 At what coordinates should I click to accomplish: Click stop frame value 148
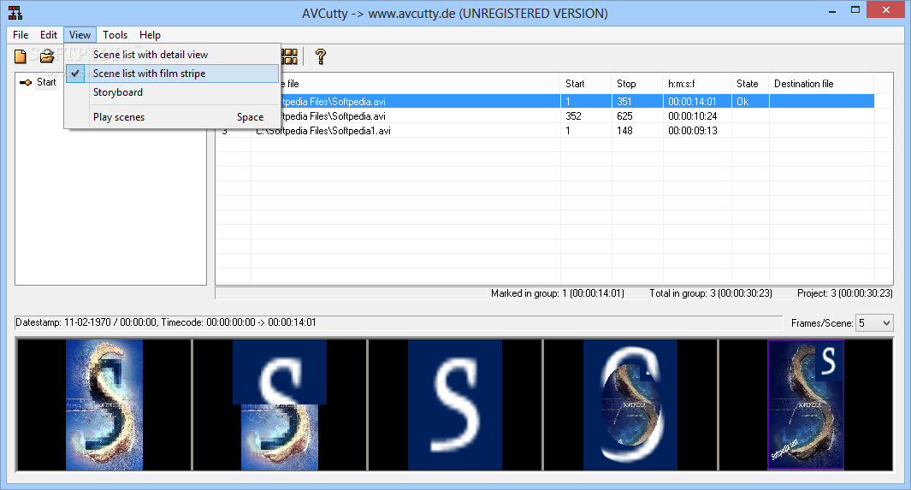pos(624,131)
